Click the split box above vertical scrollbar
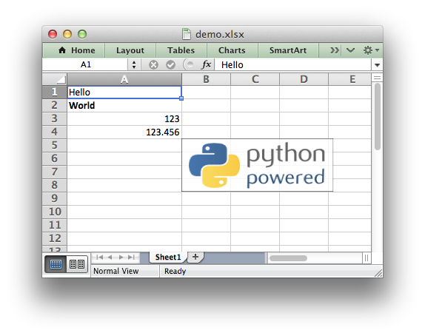Viewport: 425px width, 336px height. tap(377, 78)
